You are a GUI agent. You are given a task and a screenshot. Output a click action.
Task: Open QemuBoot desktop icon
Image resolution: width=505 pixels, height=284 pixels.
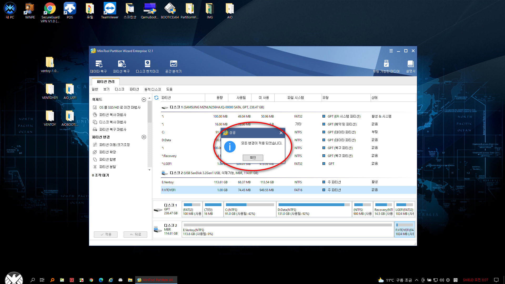pyautogui.click(x=150, y=11)
